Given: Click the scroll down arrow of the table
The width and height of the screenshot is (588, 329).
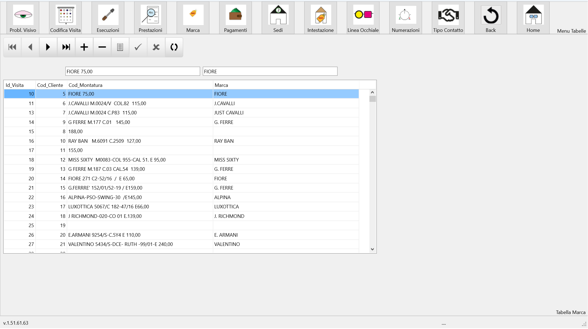Looking at the screenshot, I should click(372, 249).
